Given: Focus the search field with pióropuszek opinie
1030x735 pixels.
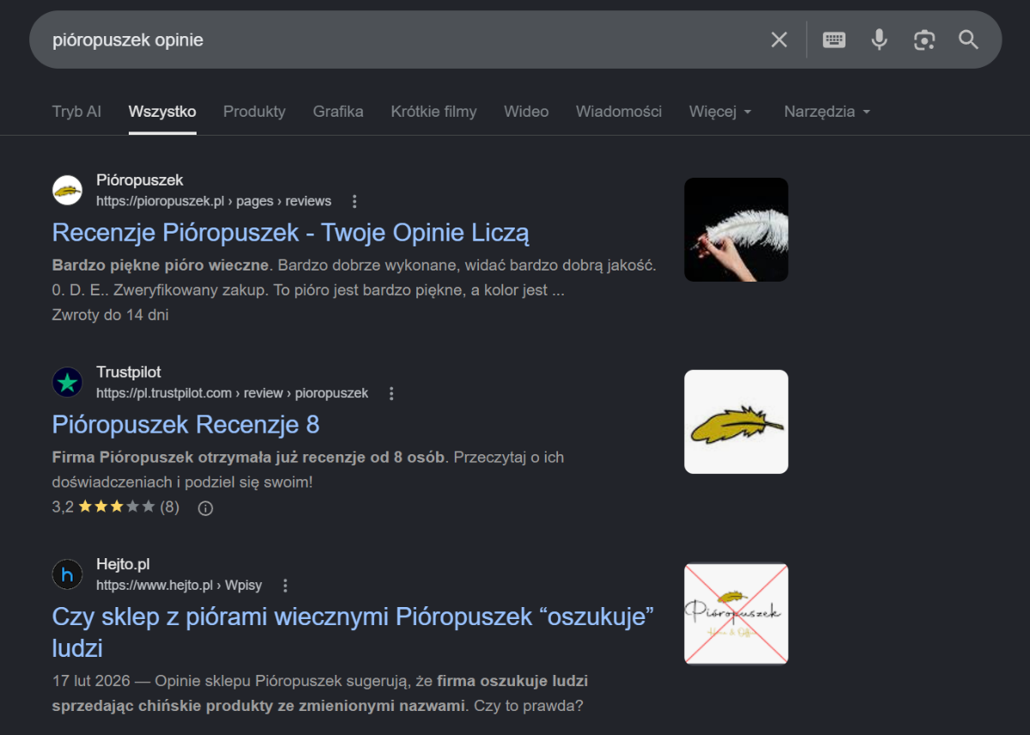Looking at the screenshot, I should point(403,39).
